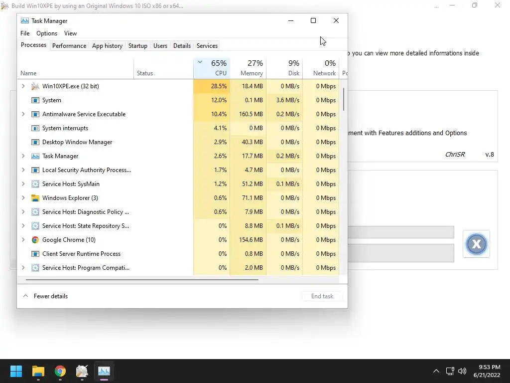Open the network tray icon
Screen dimensions: 510x383
(x=450, y=371)
